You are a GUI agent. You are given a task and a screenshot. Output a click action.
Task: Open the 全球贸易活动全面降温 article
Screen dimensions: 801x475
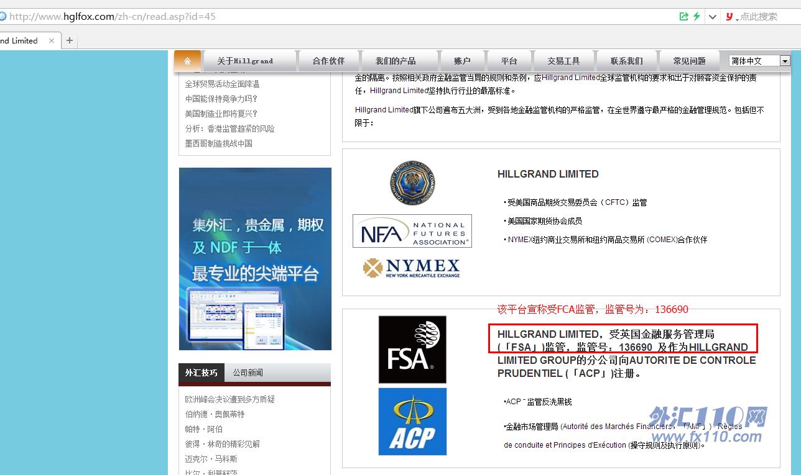pos(222,84)
